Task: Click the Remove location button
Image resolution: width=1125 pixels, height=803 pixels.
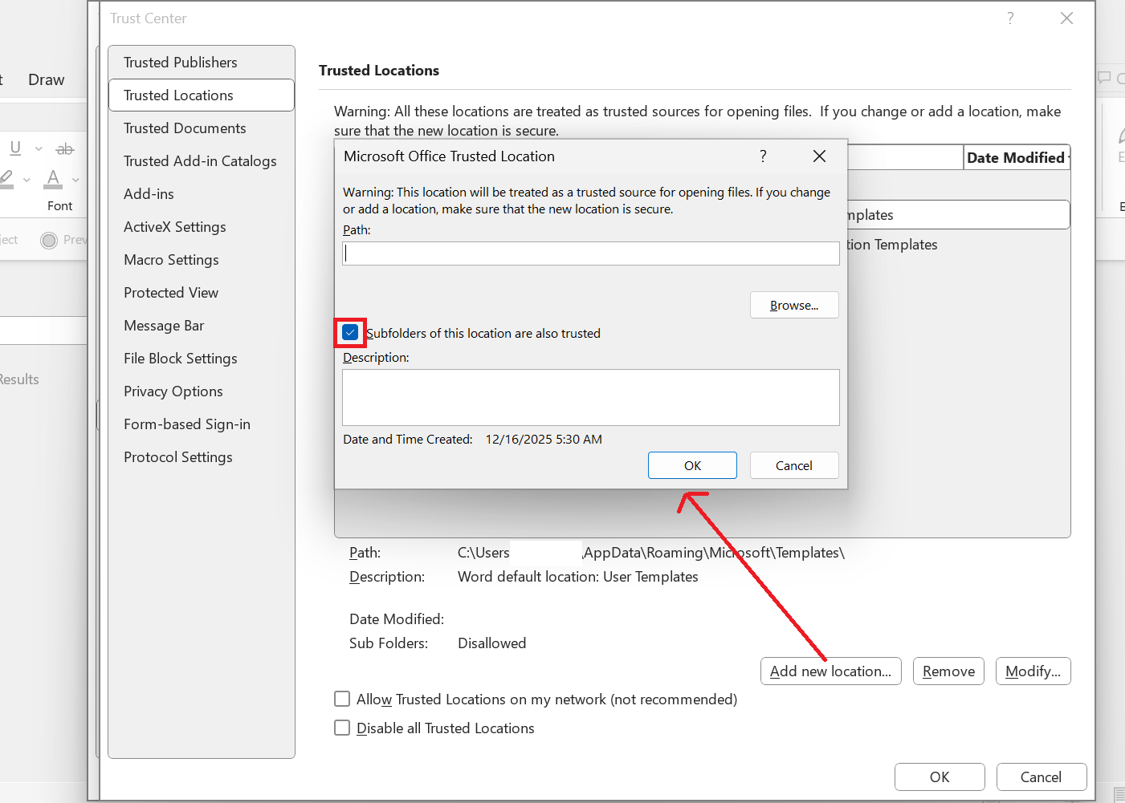Action: (x=948, y=671)
